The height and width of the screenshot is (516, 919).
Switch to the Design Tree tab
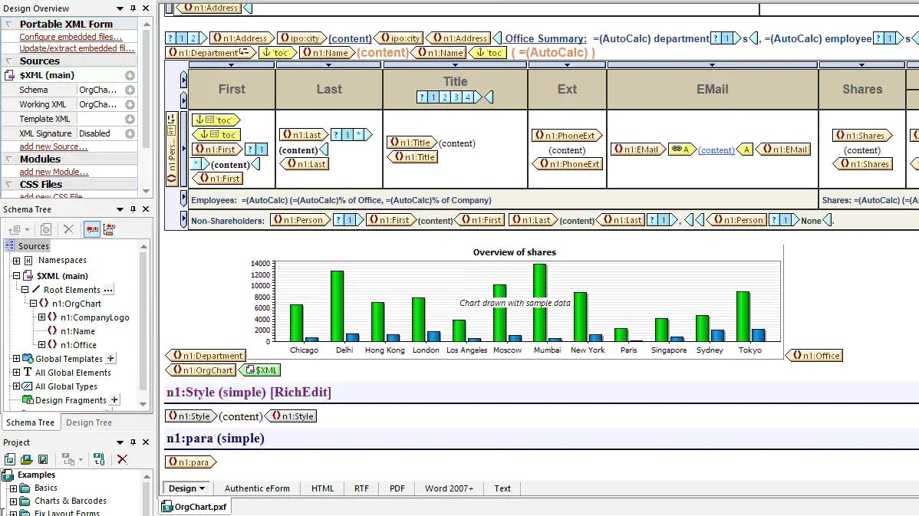point(89,422)
